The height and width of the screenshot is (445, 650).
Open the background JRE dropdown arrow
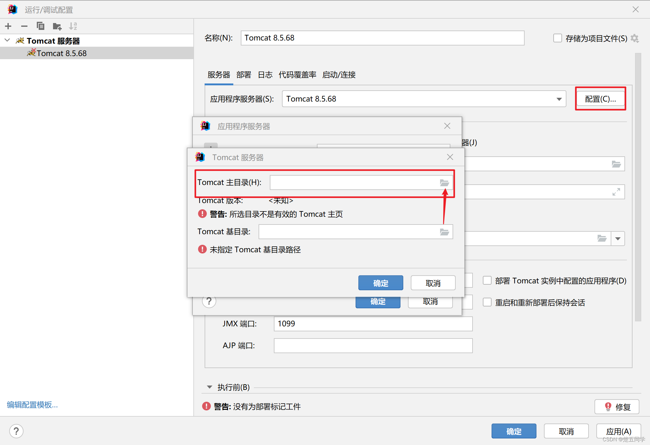click(618, 239)
